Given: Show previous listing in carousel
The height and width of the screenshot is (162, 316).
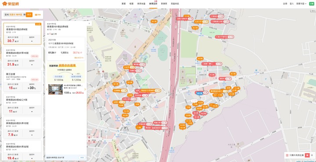Looking at the screenshot, I should point(47,89).
